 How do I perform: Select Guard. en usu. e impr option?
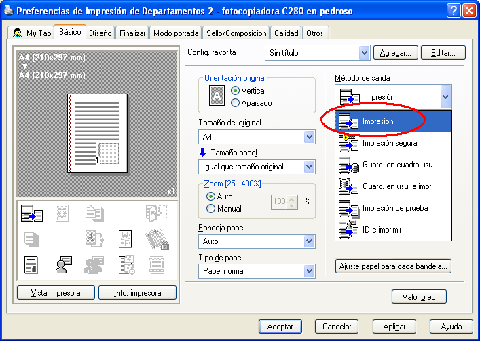click(393, 186)
